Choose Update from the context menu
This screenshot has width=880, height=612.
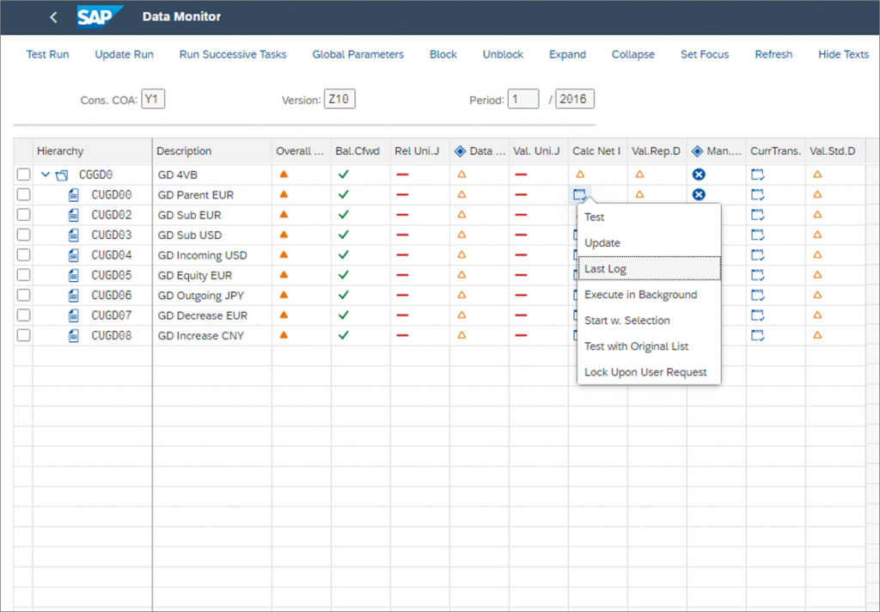pos(649,243)
